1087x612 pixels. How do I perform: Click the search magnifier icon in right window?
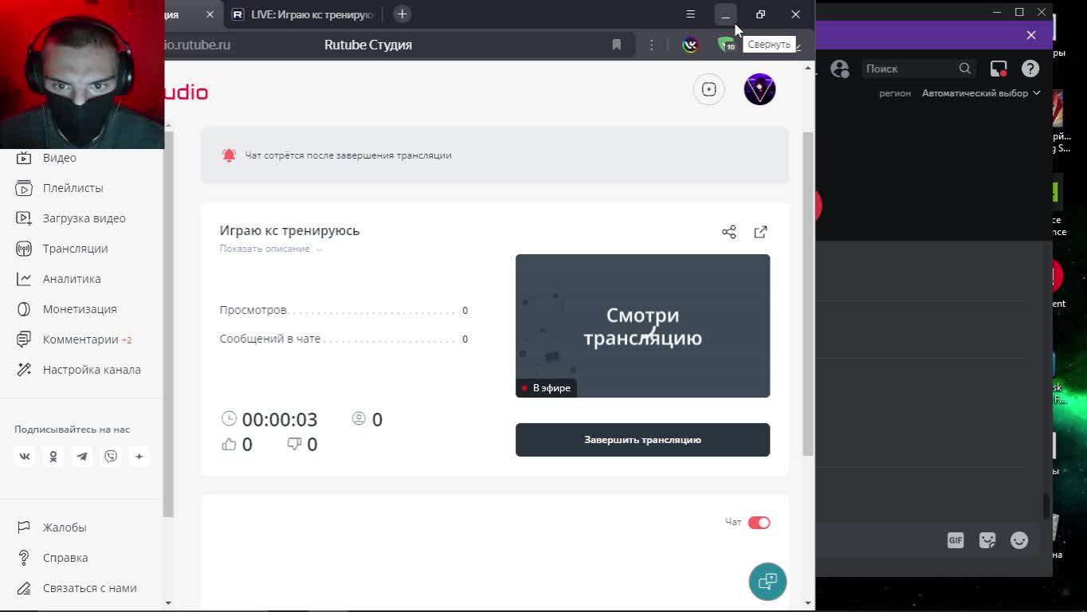coord(965,69)
